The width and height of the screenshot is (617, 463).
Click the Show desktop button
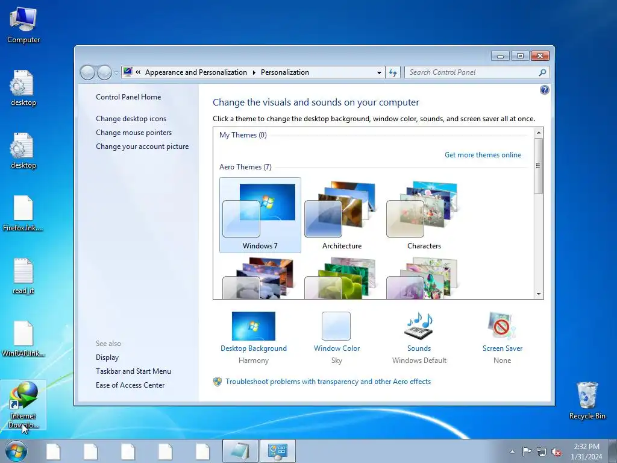tap(613, 452)
